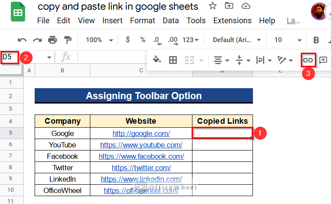Open the Extensions menu

coord(232,21)
